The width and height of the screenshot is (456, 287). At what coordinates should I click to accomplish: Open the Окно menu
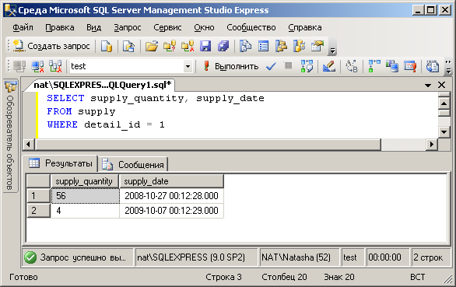[204, 27]
